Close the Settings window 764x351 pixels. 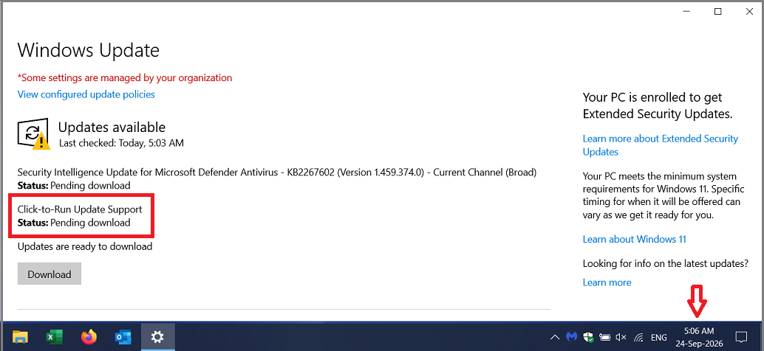click(749, 12)
